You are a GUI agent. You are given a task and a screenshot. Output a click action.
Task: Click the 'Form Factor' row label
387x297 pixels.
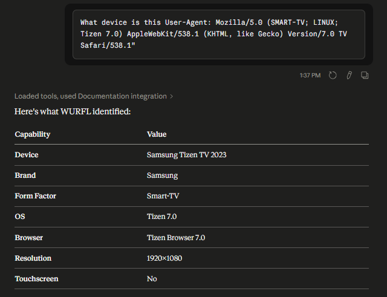[x=35, y=196]
